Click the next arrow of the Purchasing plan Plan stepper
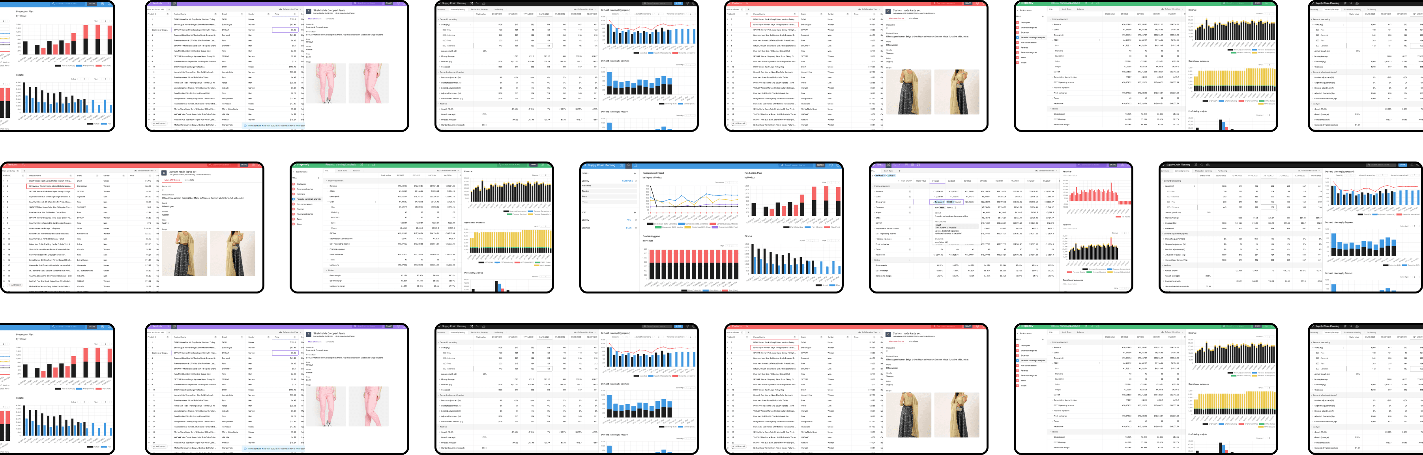Viewport: 1423px width, 455px height. pos(736,245)
